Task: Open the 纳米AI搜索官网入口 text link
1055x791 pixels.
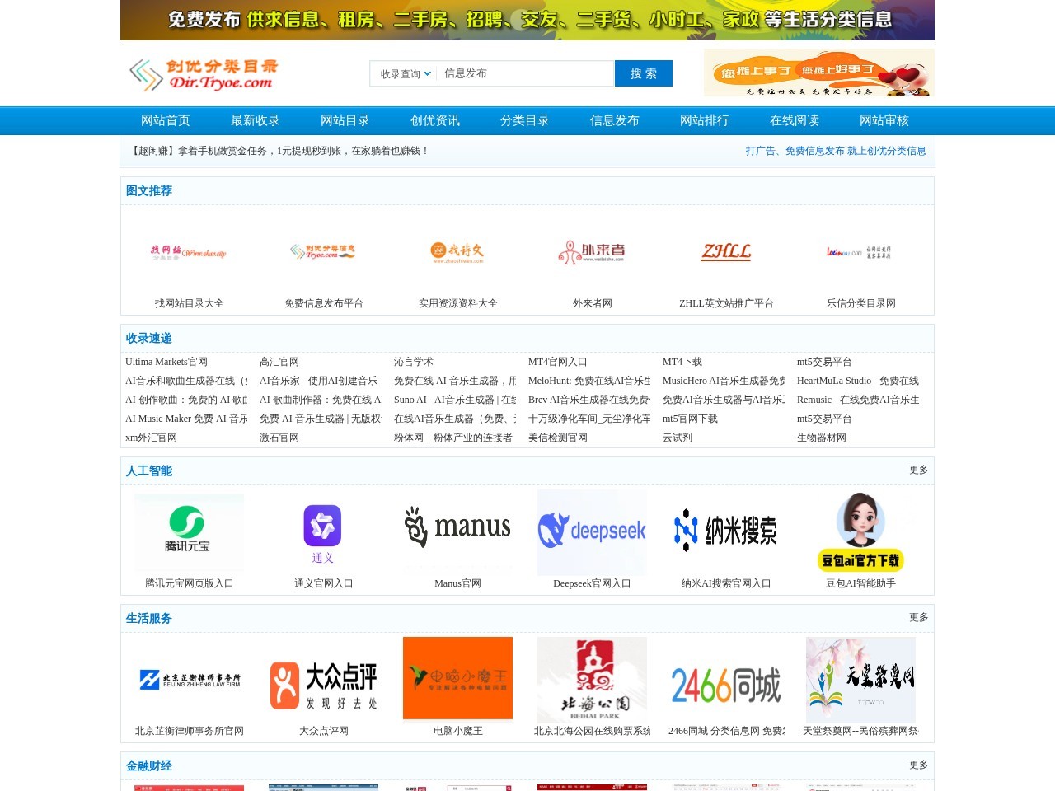Action: point(726,583)
